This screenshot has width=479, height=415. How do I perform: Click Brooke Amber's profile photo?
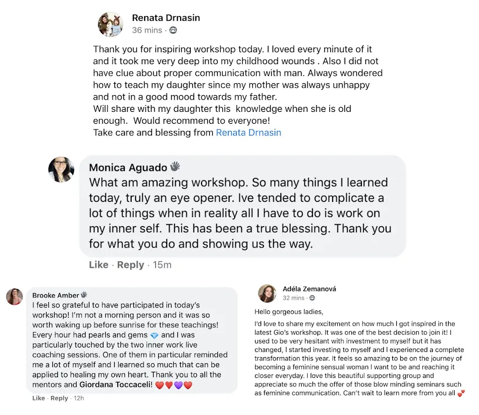(15, 296)
